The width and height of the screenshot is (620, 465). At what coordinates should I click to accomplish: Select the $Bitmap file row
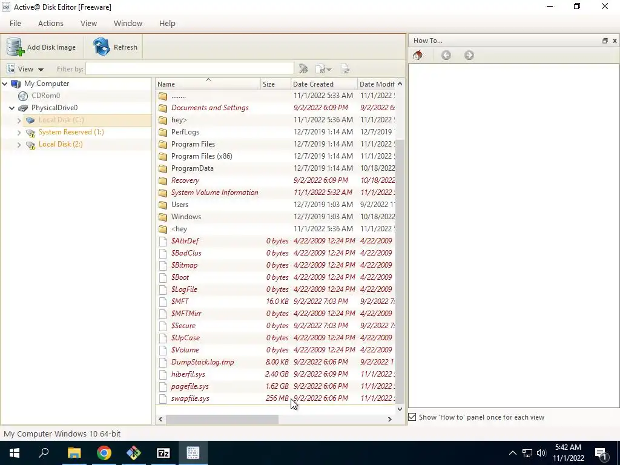coord(275,265)
